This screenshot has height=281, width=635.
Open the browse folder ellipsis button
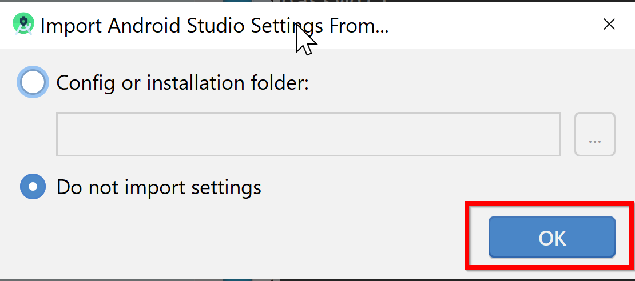tap(594, 134)
